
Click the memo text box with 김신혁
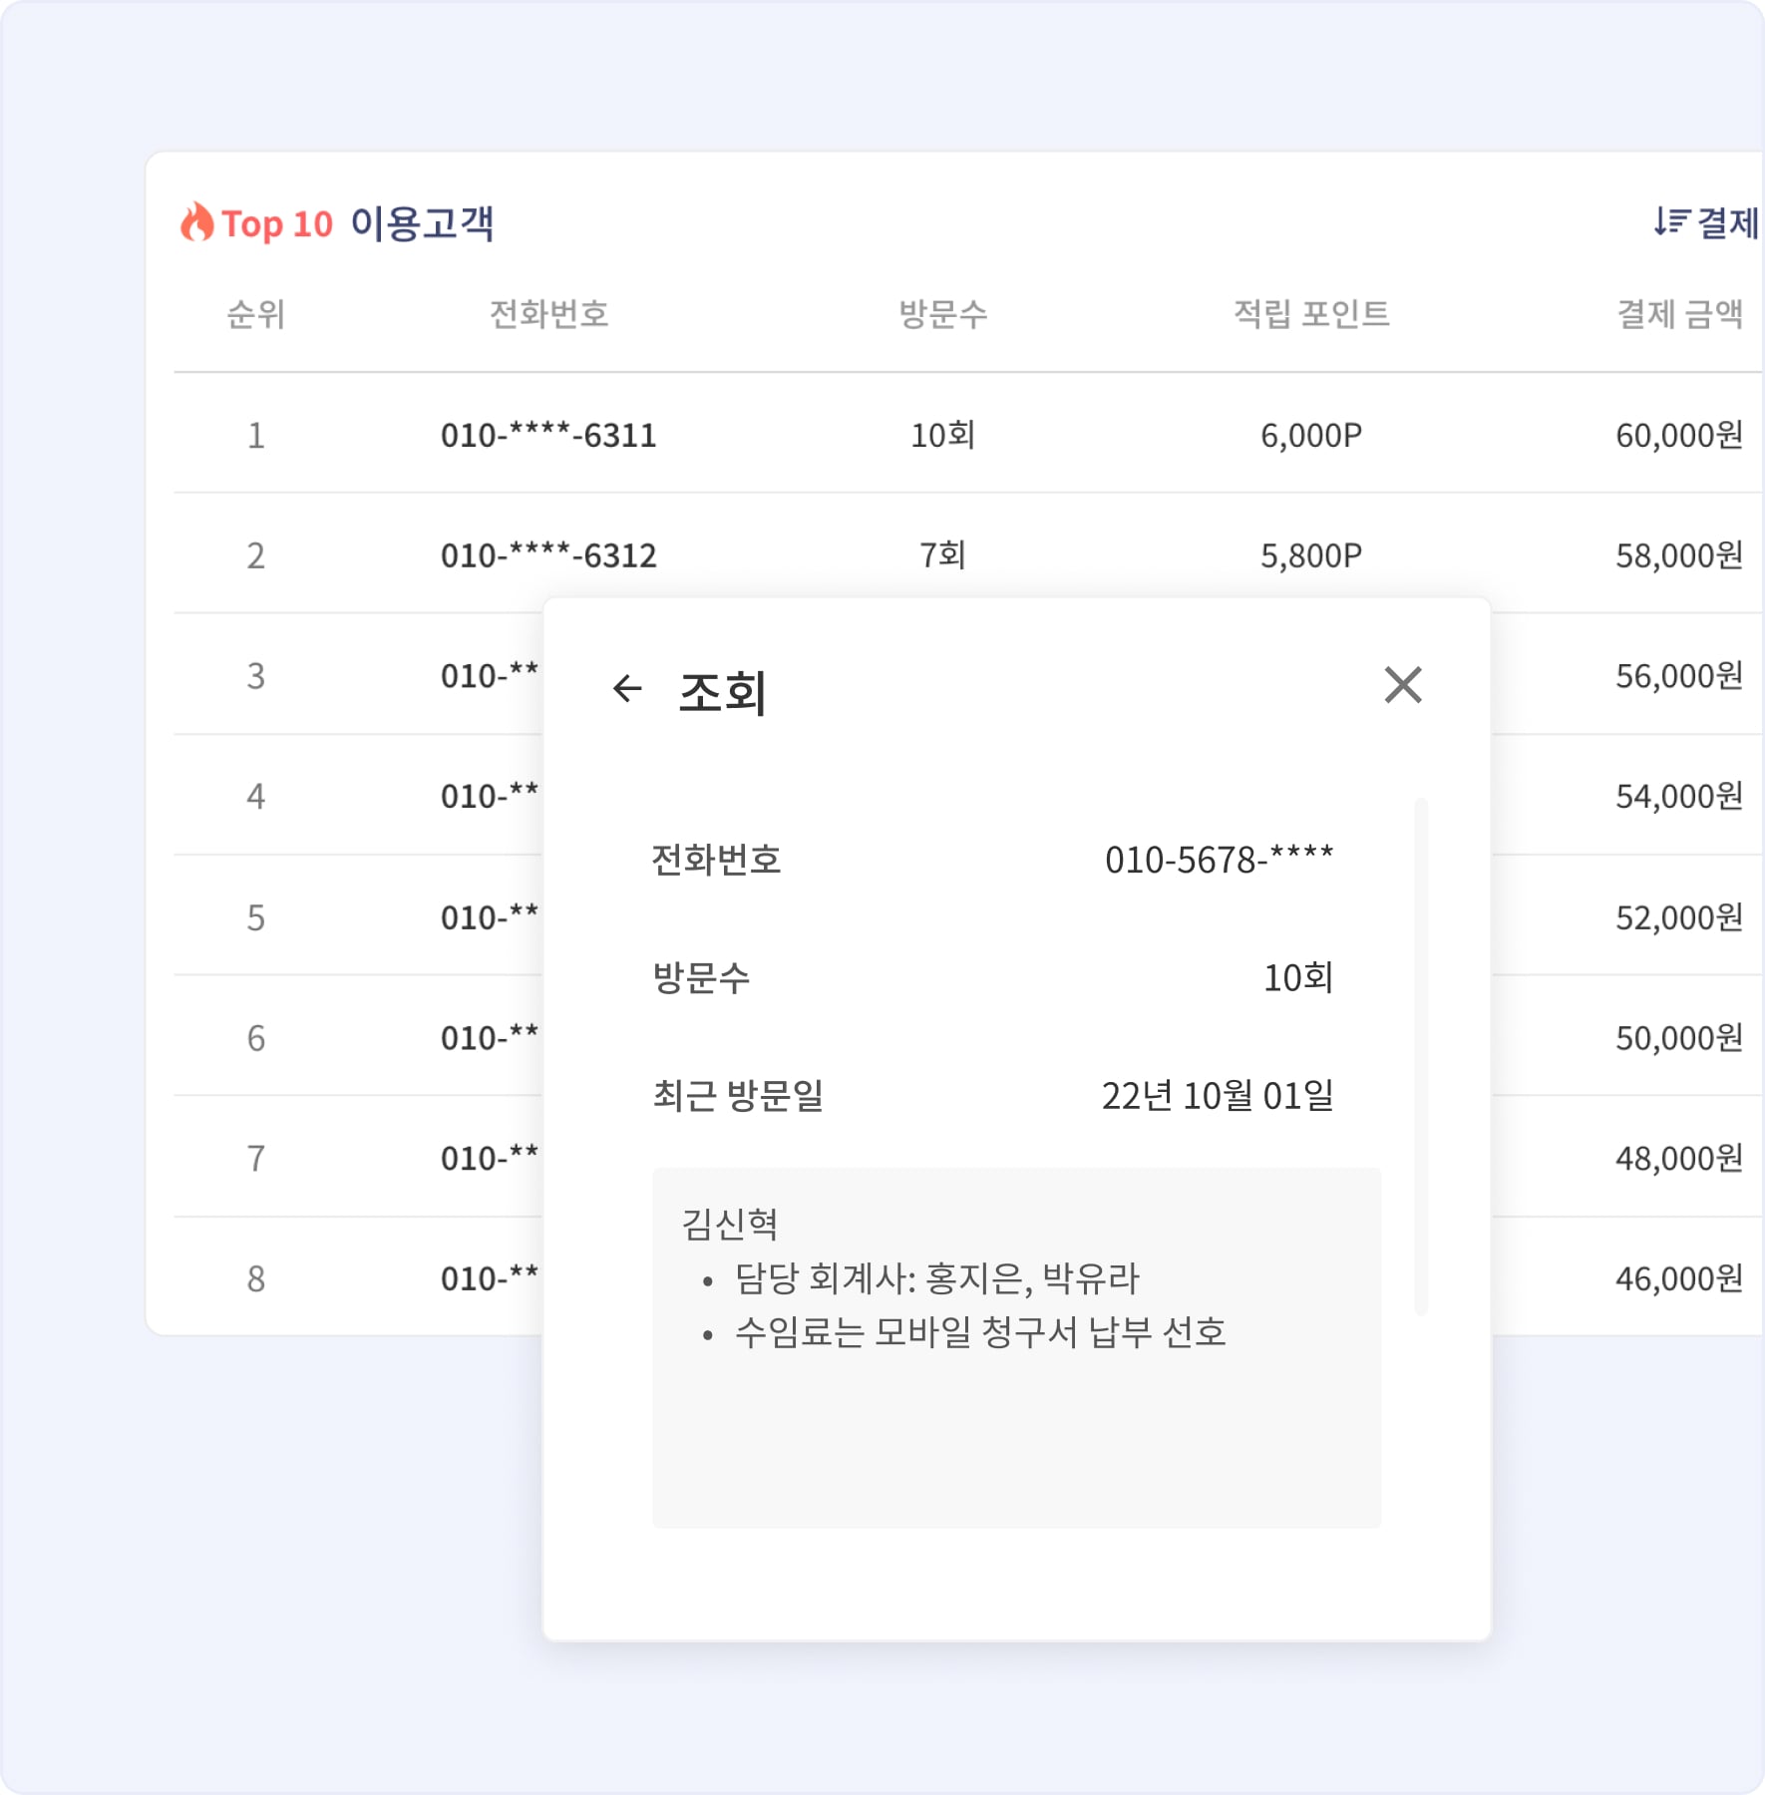[x=1016, y=1347]
